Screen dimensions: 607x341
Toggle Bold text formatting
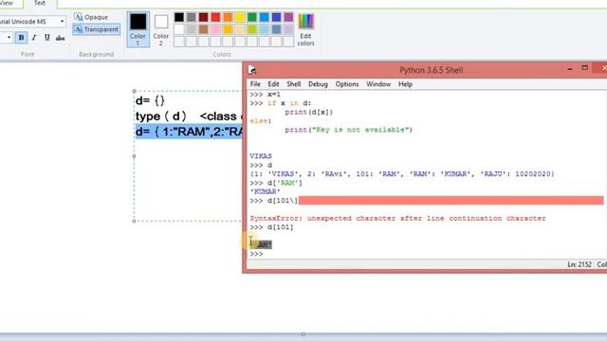coord(21,38)
